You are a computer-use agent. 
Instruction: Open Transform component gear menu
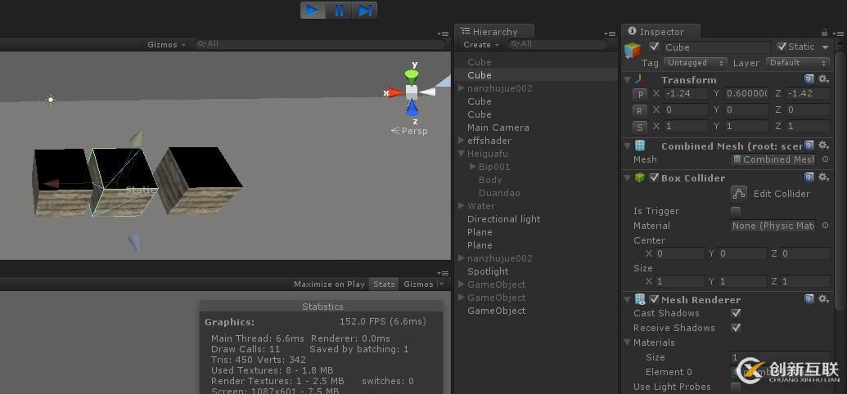(x=823, y=79)
